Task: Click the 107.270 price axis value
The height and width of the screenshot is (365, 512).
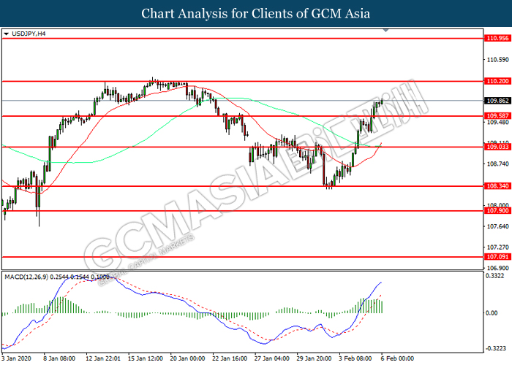Action: [x=497, y=247]
